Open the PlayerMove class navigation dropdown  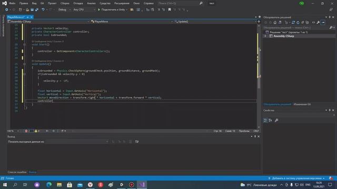tap(132, 22)
